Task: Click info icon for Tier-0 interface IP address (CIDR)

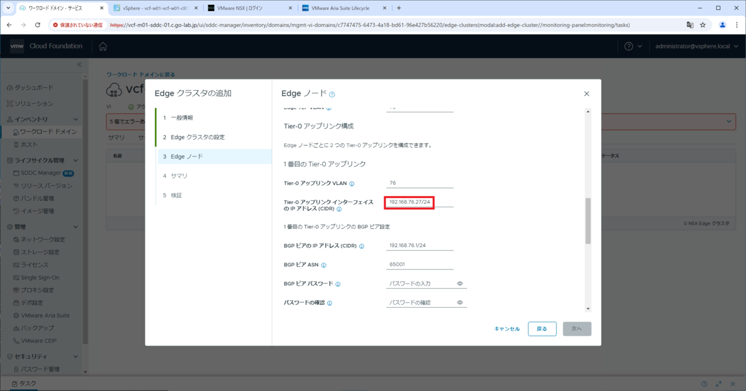Action: click(x=339, y=209)
